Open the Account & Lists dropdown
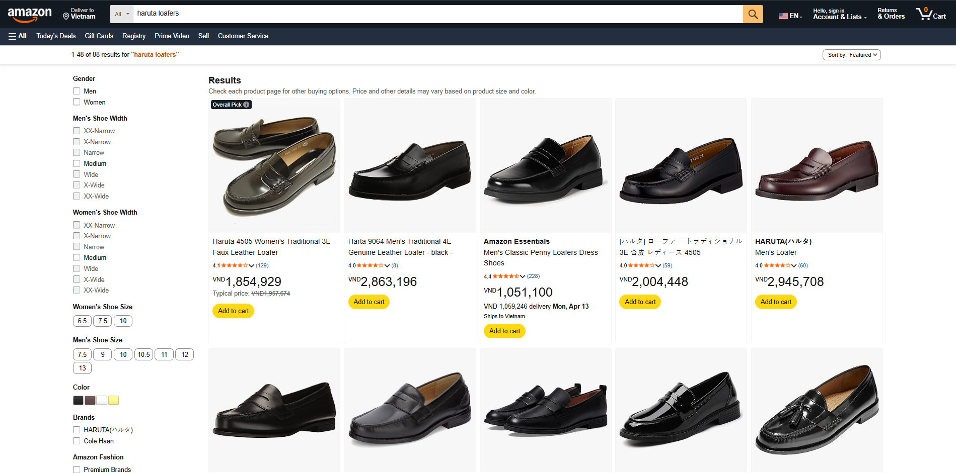The width and height of the screenshot is (956, 473). click(839, 14)
